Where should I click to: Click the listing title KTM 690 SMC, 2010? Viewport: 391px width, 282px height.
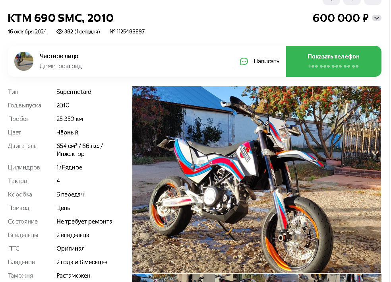point(60,18)
